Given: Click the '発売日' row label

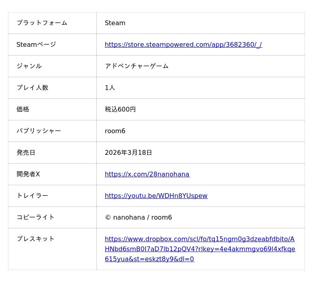Looking at the screenshot, I should click(26, 153).
